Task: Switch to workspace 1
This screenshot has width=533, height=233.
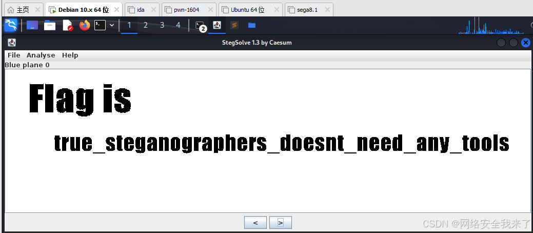Action: point(129,25)
